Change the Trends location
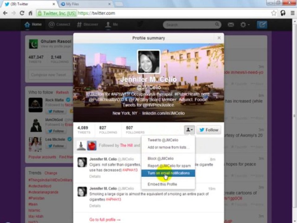 point(51,173)
